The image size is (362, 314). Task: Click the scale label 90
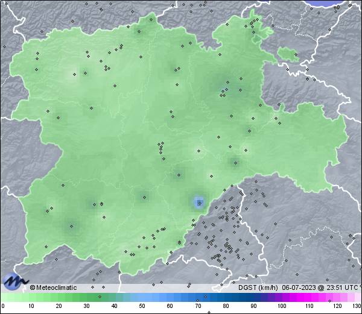click(x=253, y=306)
